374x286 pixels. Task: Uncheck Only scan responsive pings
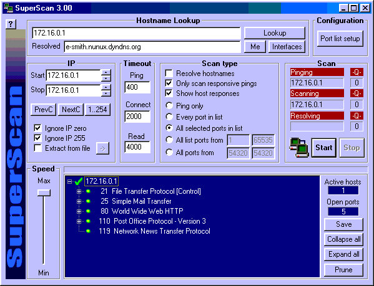point(169,83)
